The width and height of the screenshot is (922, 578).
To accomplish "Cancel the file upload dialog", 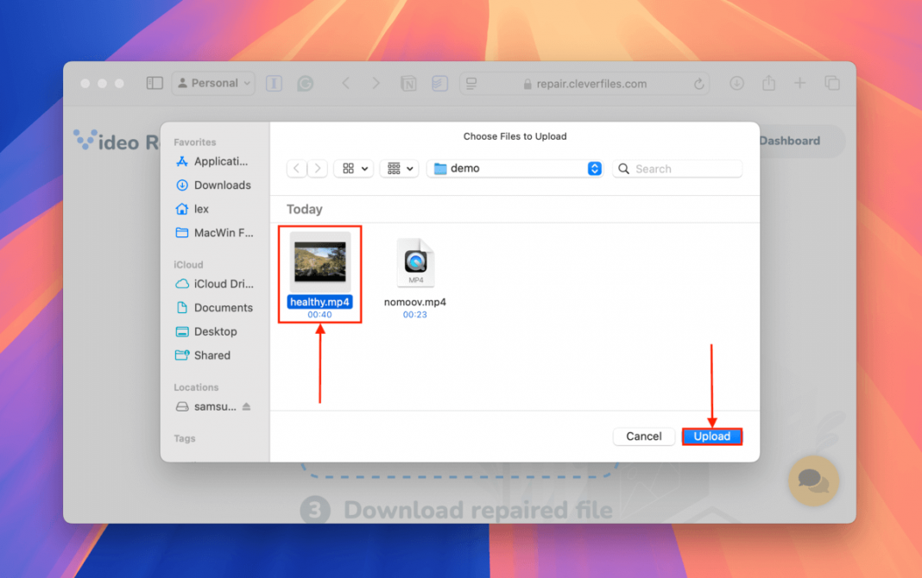I will (x=644, y=437).
